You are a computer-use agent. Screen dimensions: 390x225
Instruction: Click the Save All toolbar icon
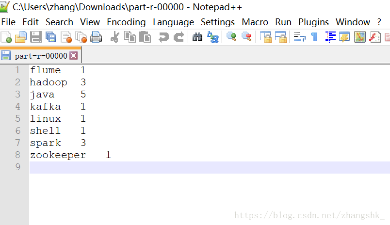(51, 37)
